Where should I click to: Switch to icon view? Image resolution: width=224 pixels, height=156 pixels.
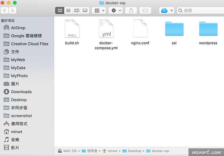pos(60,11)
